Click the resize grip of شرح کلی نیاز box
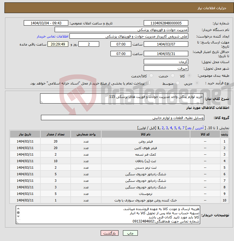234x241 pixels. pyautogui.click(x=42, y=102)
